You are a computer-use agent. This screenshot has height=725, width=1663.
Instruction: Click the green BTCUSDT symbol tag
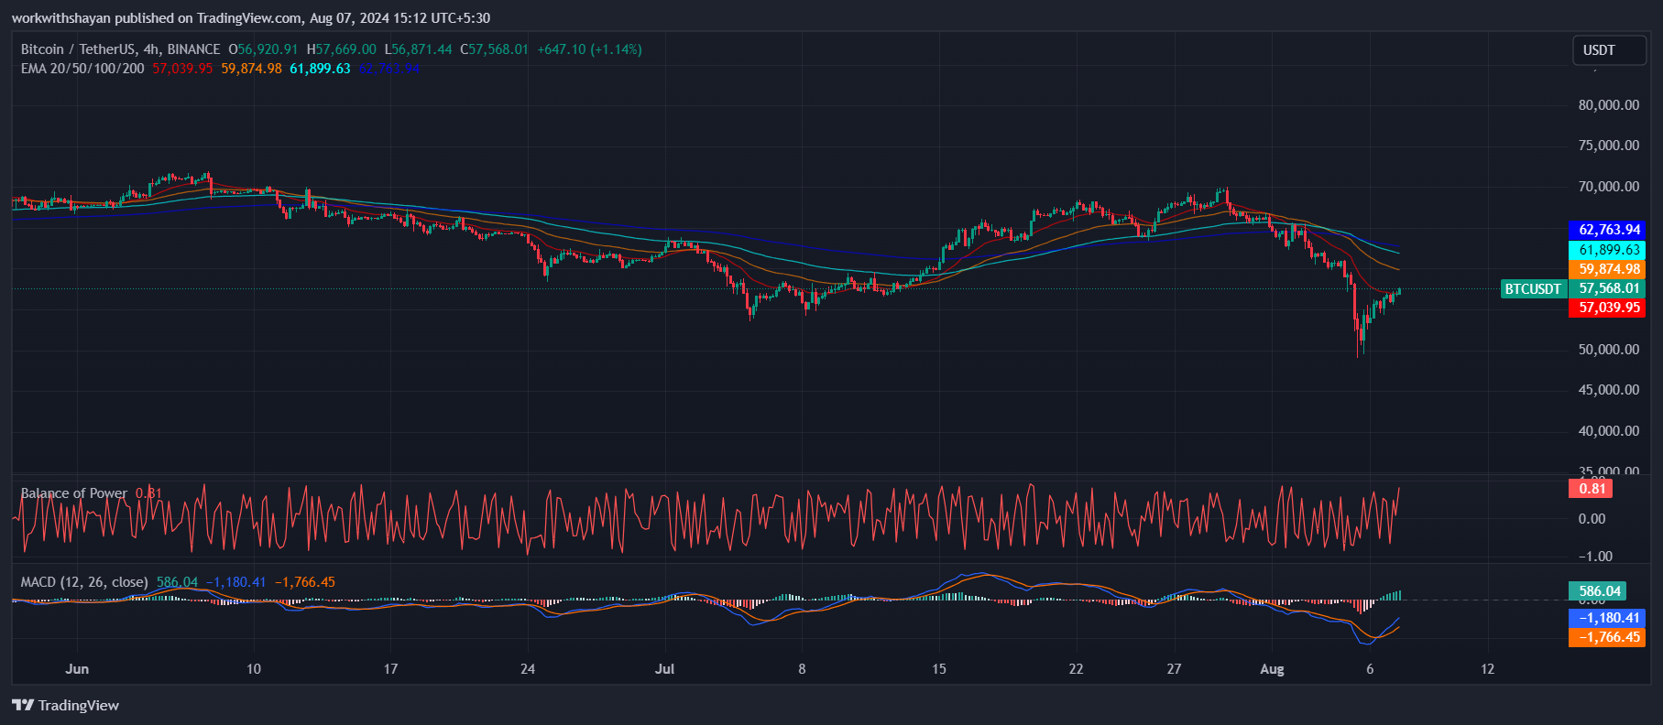1533,289
